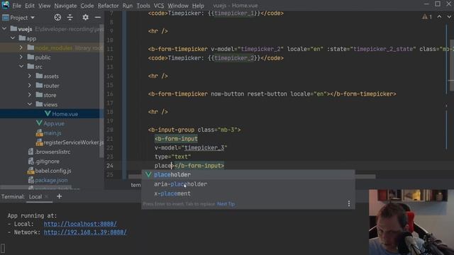Viewport: 454px width, 255px height.
Task: Open the Code menu
Action: 87,6
